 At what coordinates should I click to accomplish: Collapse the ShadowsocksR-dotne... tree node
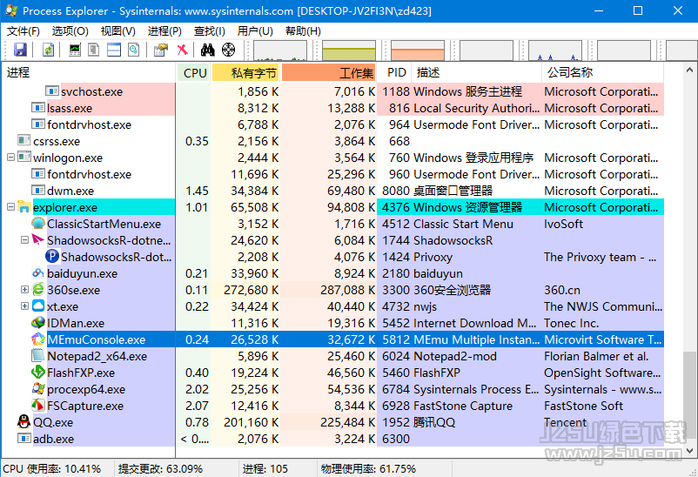click(25, 240)
